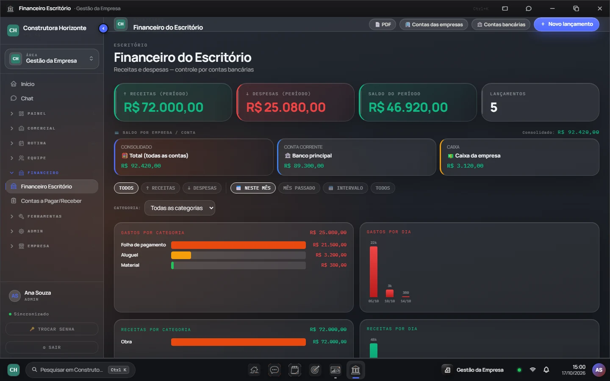Filter entries by Despesas only
The image size is (610, 381).
pyautogui.click(x=202, y=188)
